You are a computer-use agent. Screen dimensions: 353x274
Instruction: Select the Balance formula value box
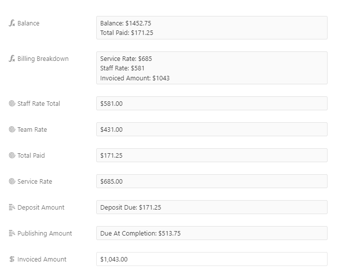click(x=212, y=28)
